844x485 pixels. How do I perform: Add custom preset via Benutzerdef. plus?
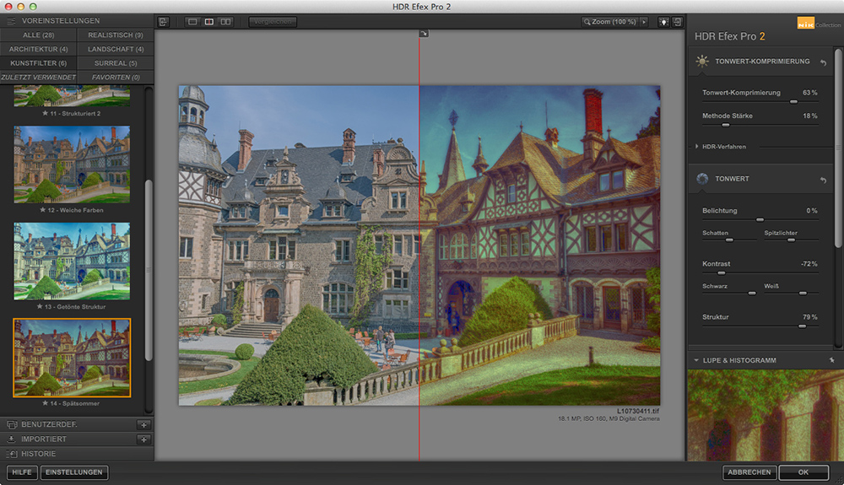143,424
